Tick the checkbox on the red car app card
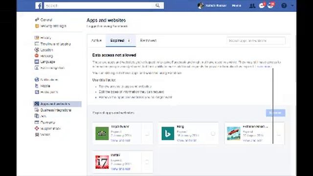 279,134
